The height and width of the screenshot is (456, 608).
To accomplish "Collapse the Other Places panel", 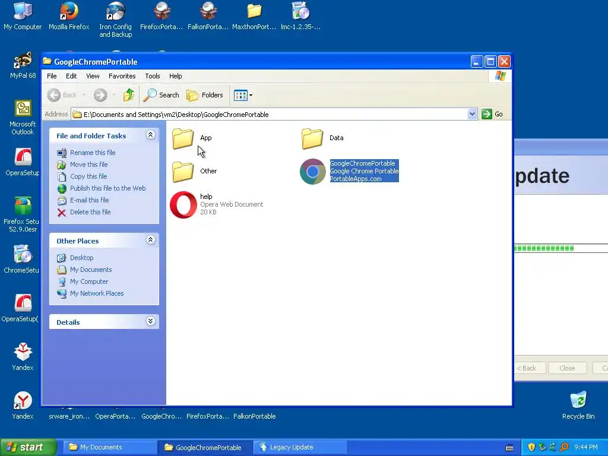I will click(x=150, y=240).
